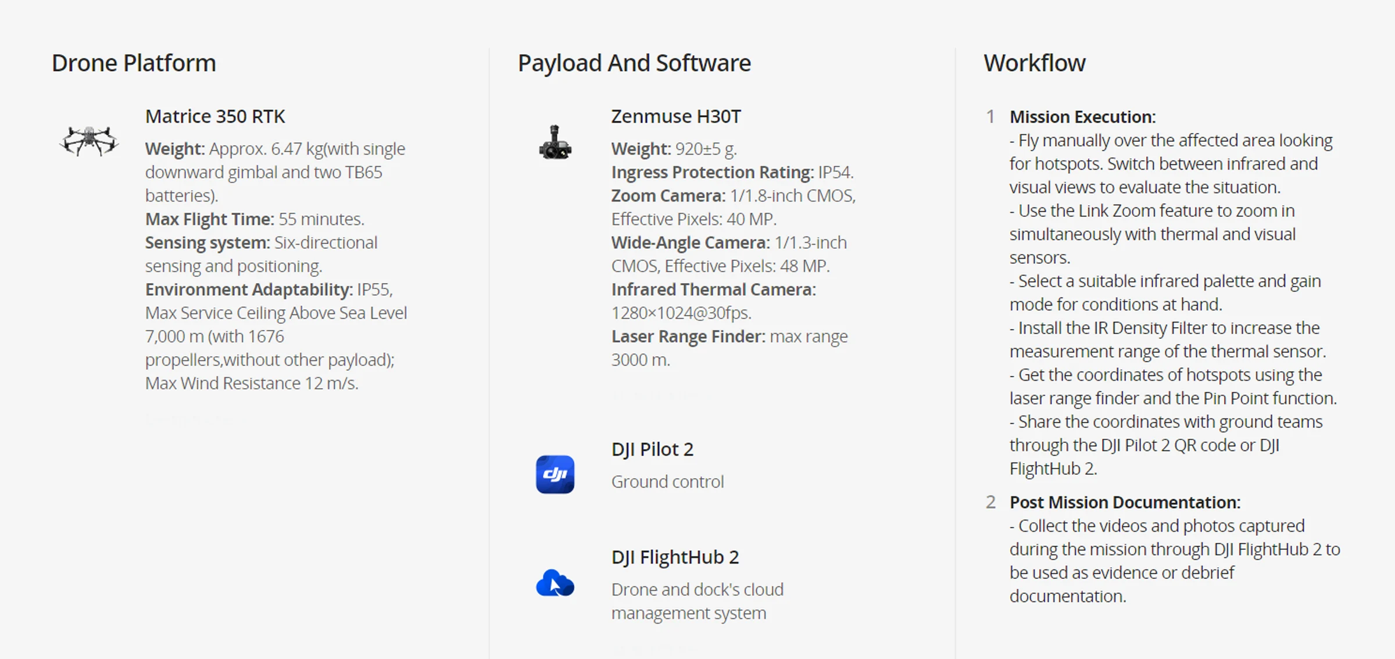This screenshot has width=1395, height=659.
Task: Open the DJI Pilot 2 app icon
Action: pyautogui.click(x=555, y=474)
